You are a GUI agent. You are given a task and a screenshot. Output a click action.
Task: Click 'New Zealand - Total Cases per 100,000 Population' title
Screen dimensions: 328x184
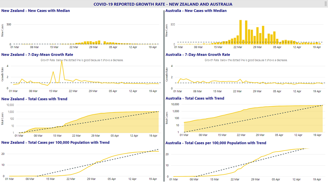55,142
